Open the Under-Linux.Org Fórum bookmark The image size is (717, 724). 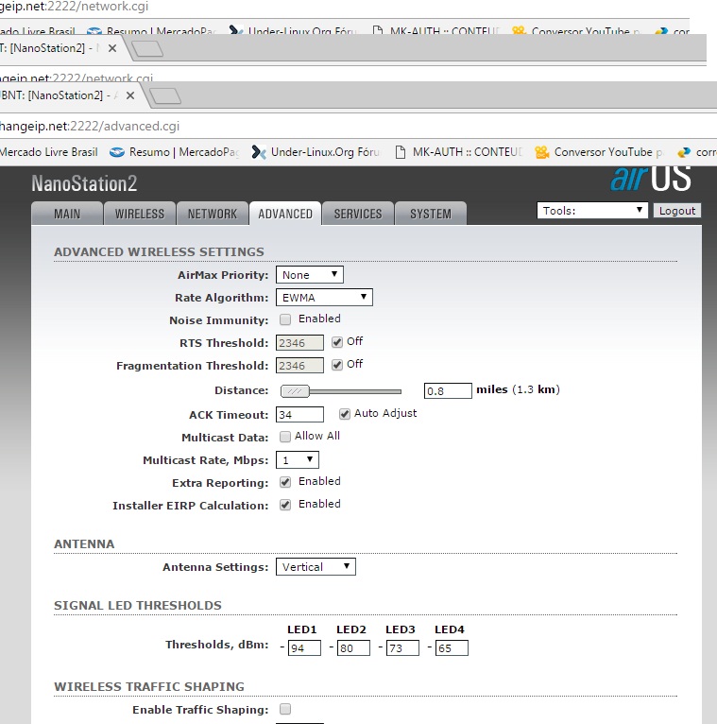point(316,152)
